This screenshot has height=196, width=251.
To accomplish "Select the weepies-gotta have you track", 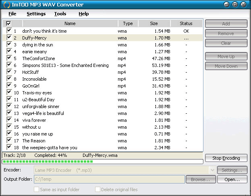I will point(103,148).
